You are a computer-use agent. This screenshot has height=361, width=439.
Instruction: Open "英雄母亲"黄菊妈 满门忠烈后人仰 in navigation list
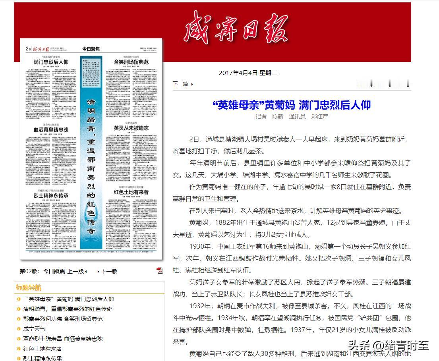pyautogui.click(x=68, y=299)
